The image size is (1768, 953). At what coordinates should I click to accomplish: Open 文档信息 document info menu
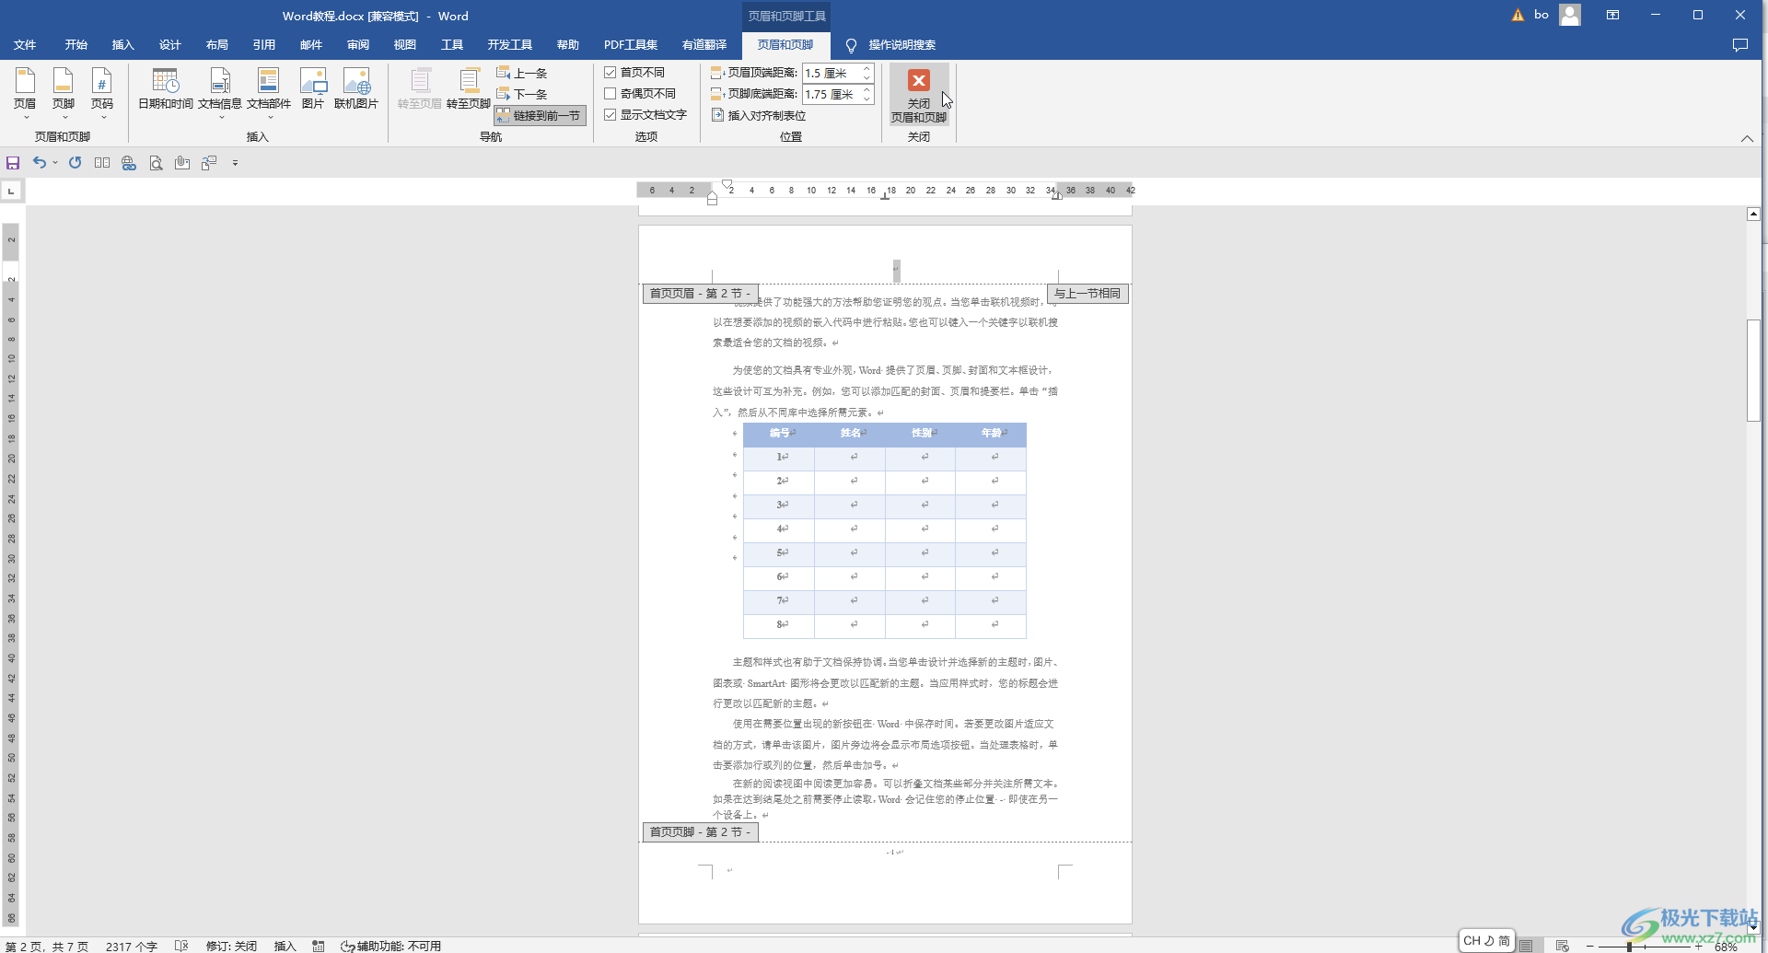[220, 93]
